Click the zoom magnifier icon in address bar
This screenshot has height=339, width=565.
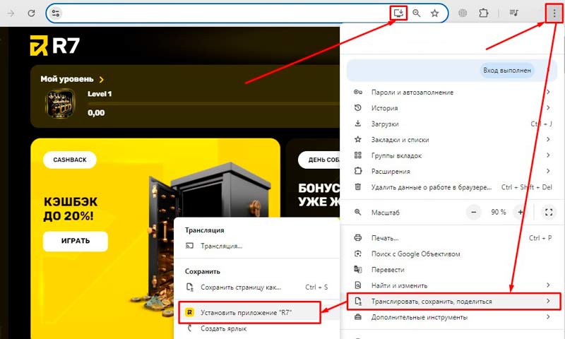tap(417, 13)
